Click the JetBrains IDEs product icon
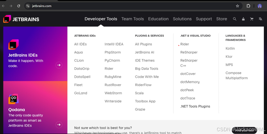Image resolution: width=267 pixels, height=134 pixels. click(x=14, y=44)
